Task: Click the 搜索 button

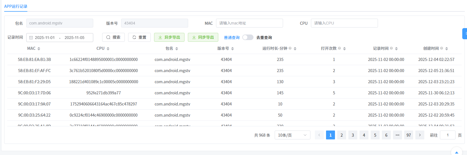Action: 113,37
